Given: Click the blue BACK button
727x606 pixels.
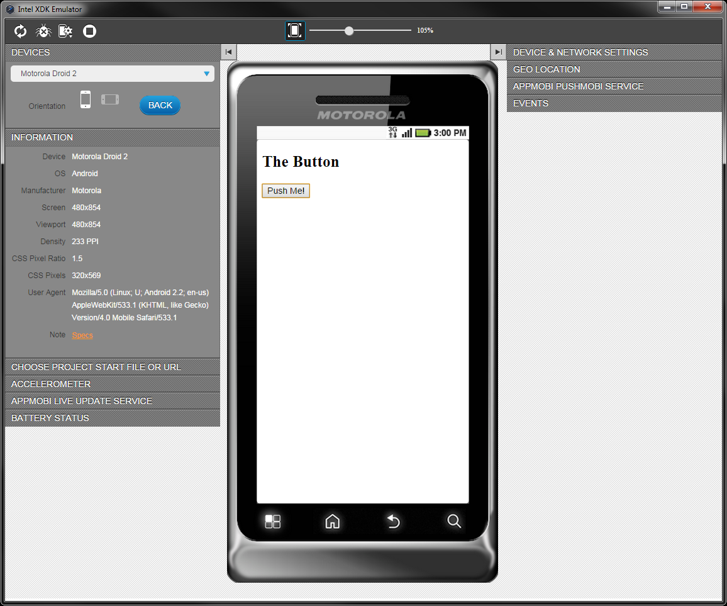Looking at the screenshot, I should [x=160, y=105].
